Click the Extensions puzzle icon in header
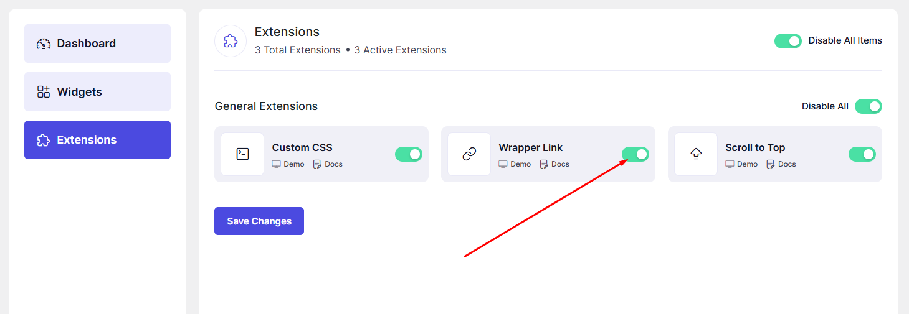This screenshot has width=909, height=314. click(231, 41)
